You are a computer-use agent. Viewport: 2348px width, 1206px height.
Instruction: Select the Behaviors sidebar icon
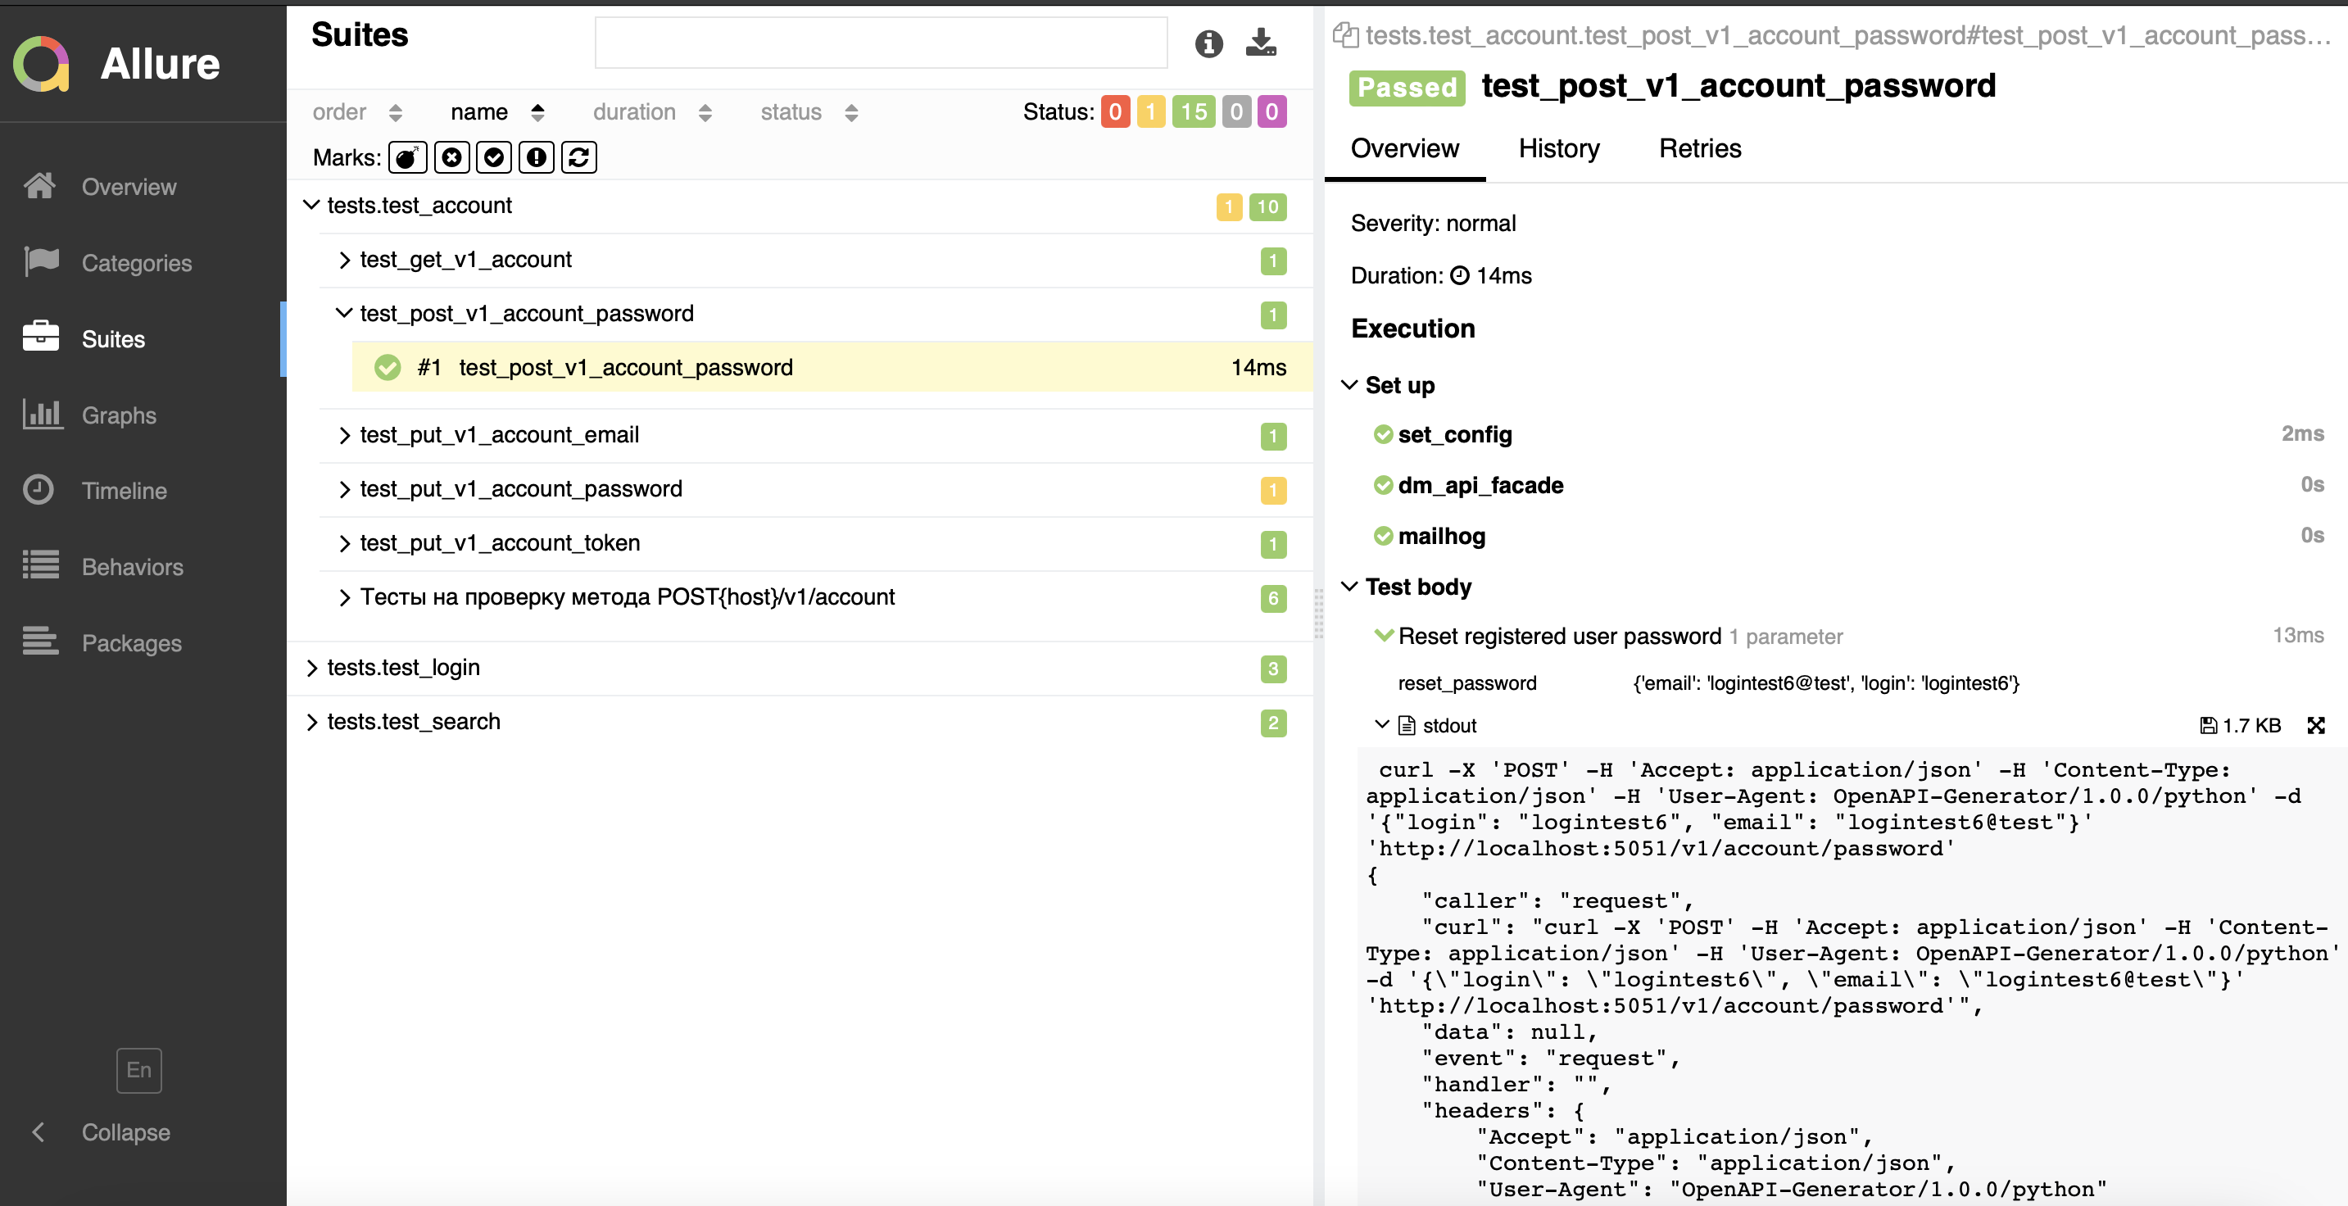tap(40, 566)
